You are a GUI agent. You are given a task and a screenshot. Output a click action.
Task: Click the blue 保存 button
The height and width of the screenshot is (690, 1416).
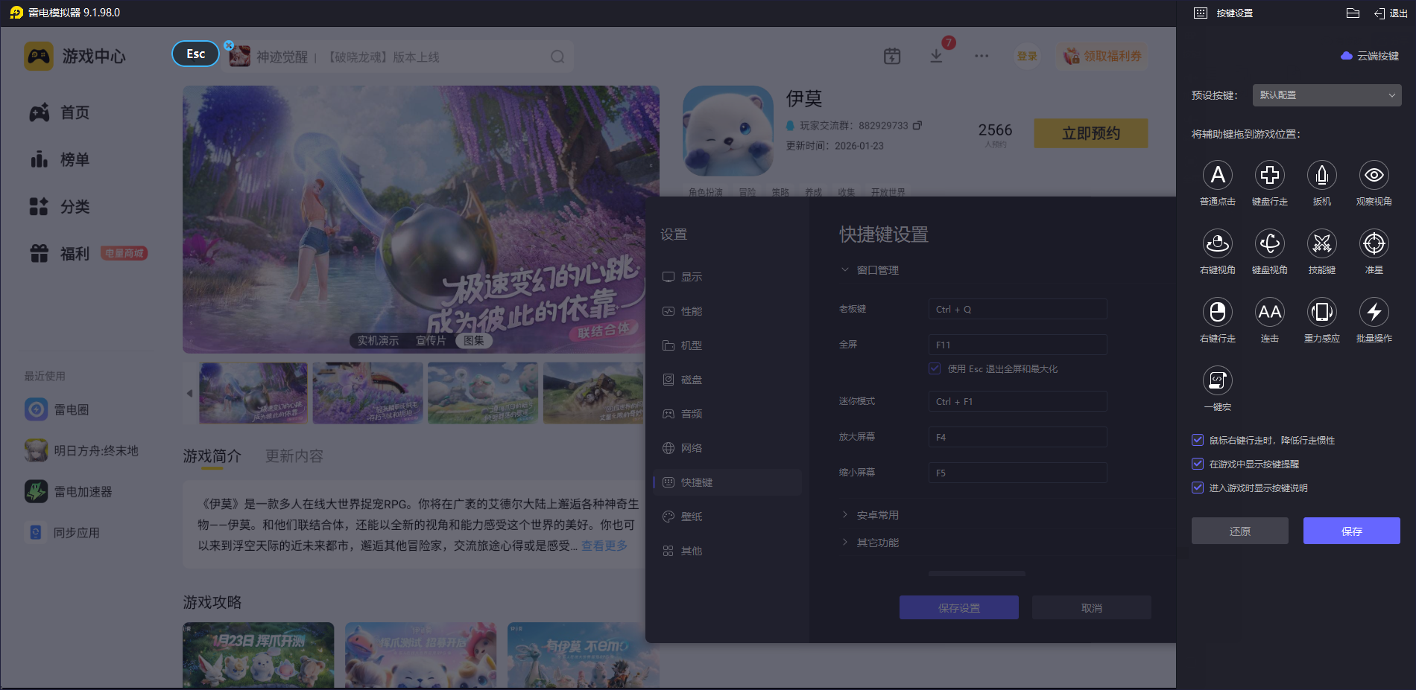1351,531
